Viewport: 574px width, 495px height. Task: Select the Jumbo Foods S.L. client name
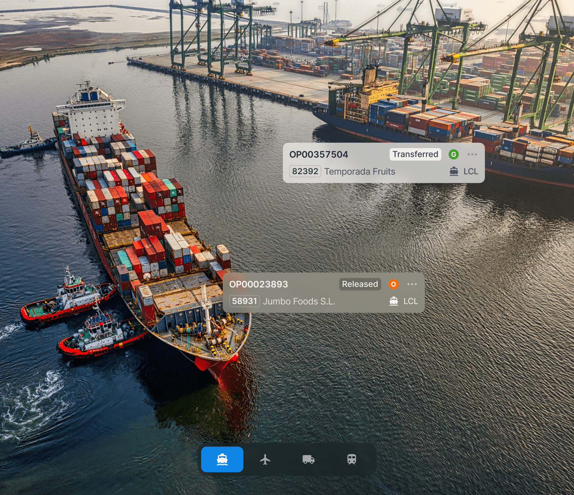(299, 301)
